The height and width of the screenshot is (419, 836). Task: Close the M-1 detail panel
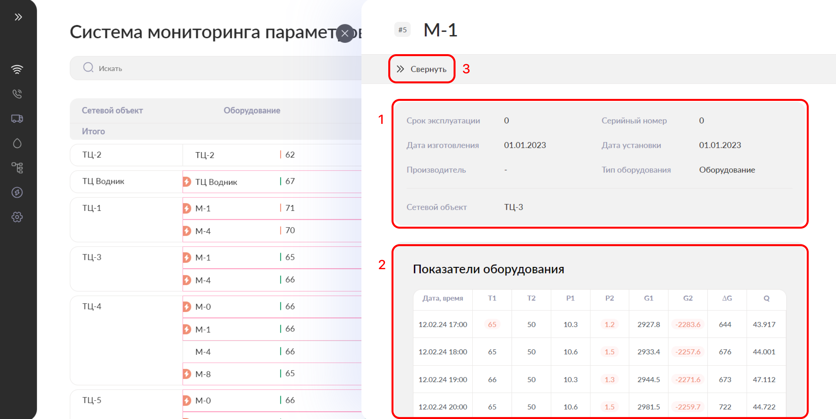point(345,33)
